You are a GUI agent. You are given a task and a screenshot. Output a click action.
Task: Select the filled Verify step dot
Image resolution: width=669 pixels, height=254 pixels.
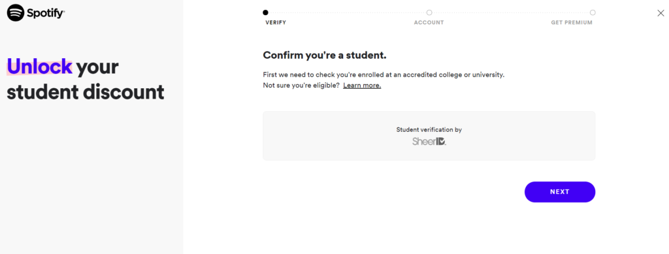pyautogui.click(x=265, y=12)
